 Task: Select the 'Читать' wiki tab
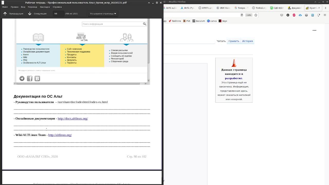click(221, 41)
